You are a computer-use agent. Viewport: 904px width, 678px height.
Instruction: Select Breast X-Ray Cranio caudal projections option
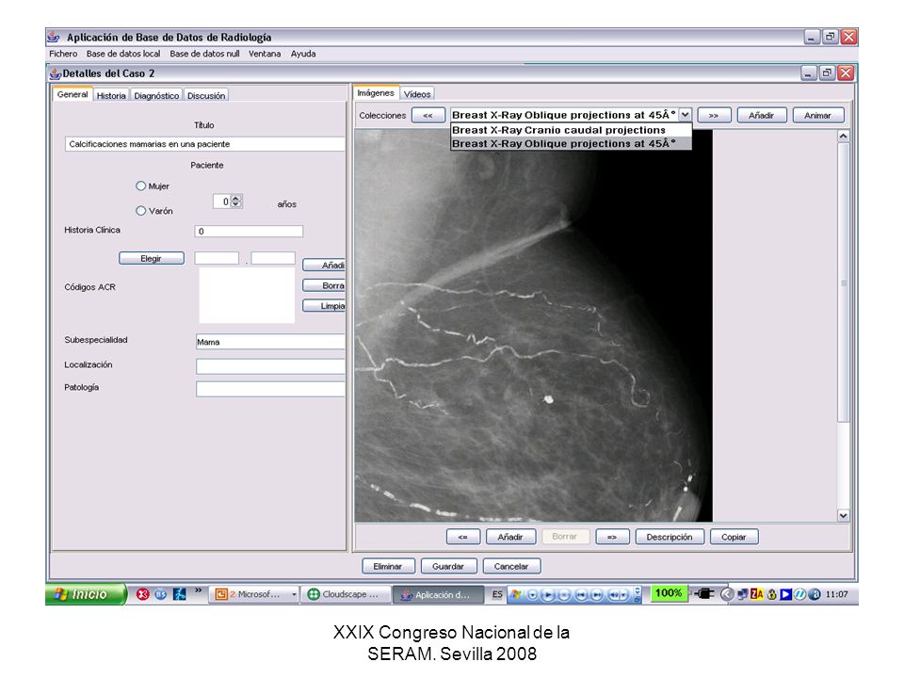coord(571,130)
